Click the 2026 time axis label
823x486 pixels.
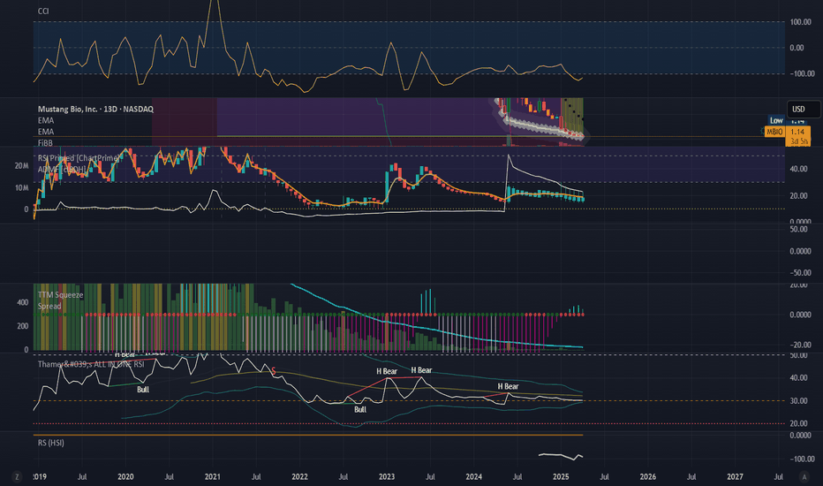tap(648, 477)
